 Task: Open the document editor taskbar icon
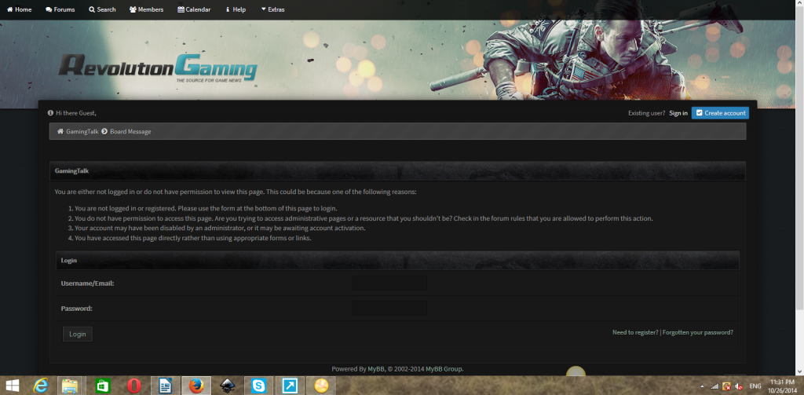pos(165,386)
